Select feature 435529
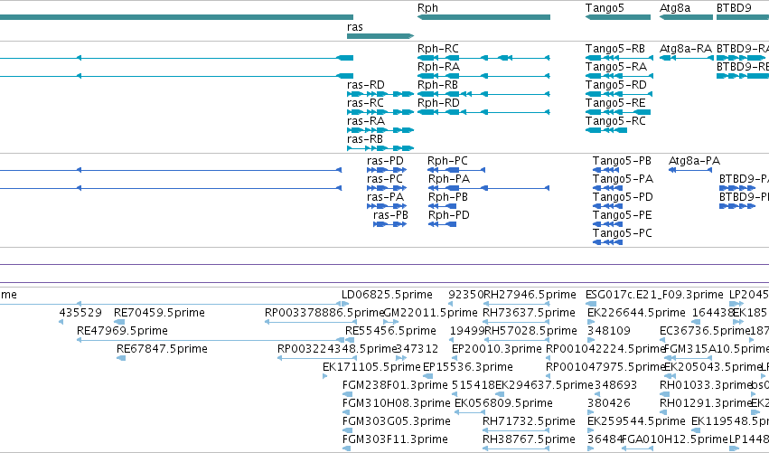This screenshot has height=453, width=769. [80, 313]
